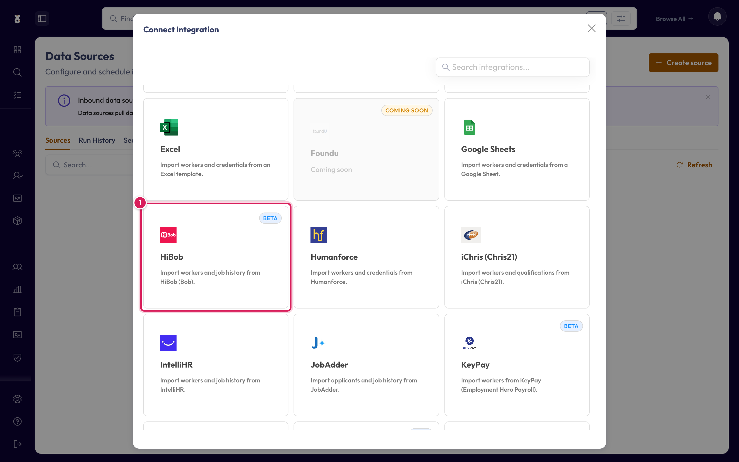The image size is (739, 462).
Task: Dismiss the inbound data sources banner
Action: 707,97
